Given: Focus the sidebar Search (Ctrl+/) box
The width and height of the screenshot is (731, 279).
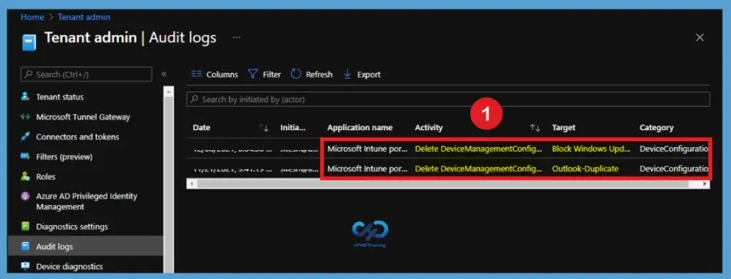Looking at the screenshot, I should click(86, 75).
